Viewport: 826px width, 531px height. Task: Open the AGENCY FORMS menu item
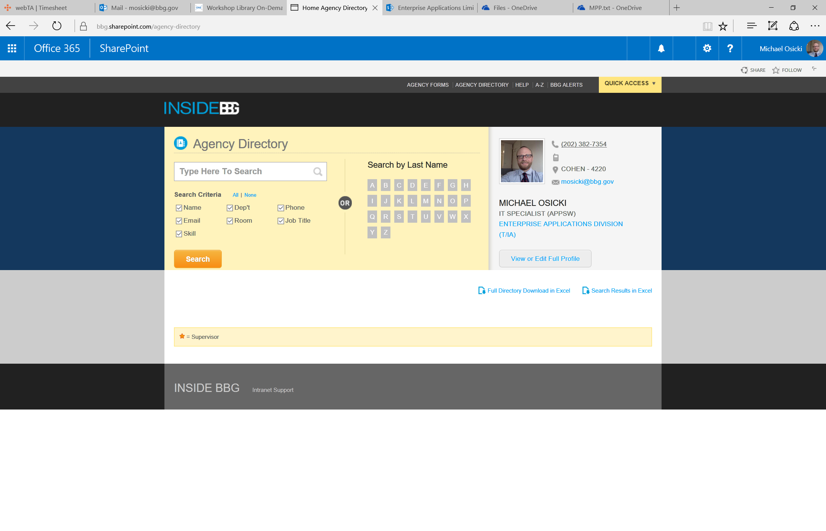428,85
